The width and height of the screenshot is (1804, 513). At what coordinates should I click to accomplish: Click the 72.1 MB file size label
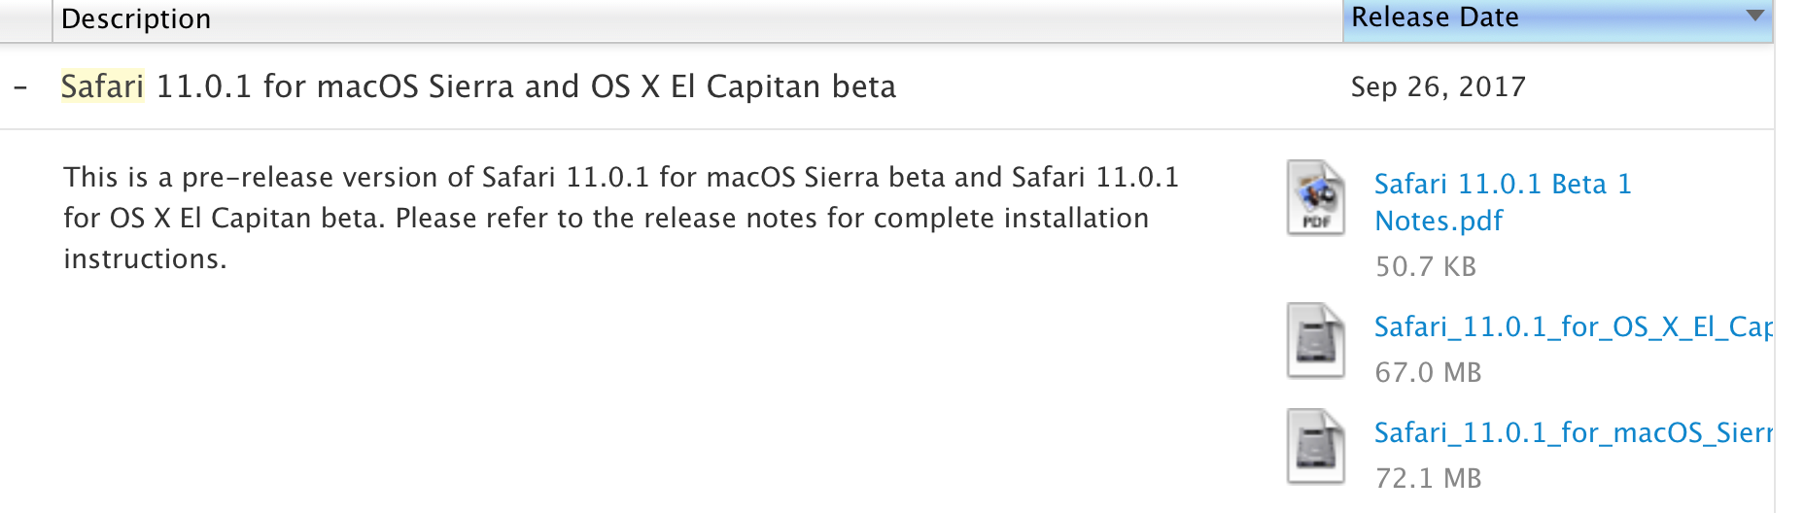pos(1428,479)
